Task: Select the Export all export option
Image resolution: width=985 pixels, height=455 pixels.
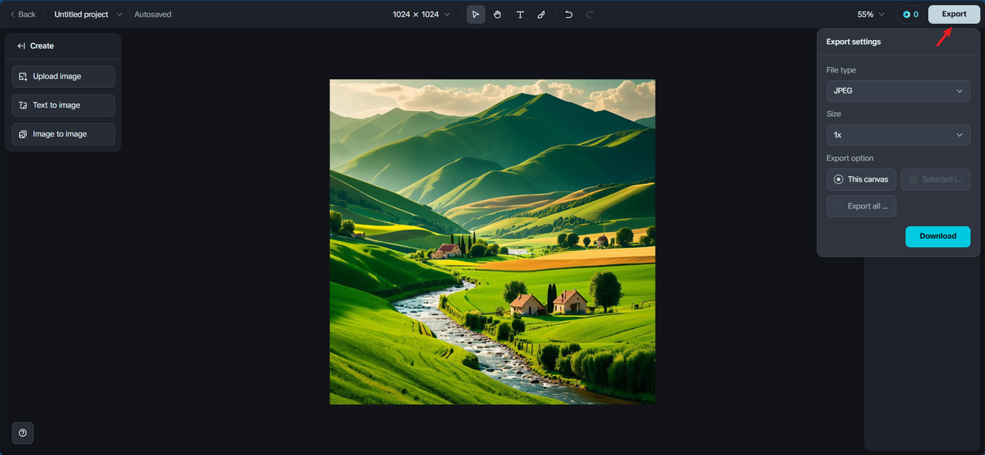Action: click(861, 206)
